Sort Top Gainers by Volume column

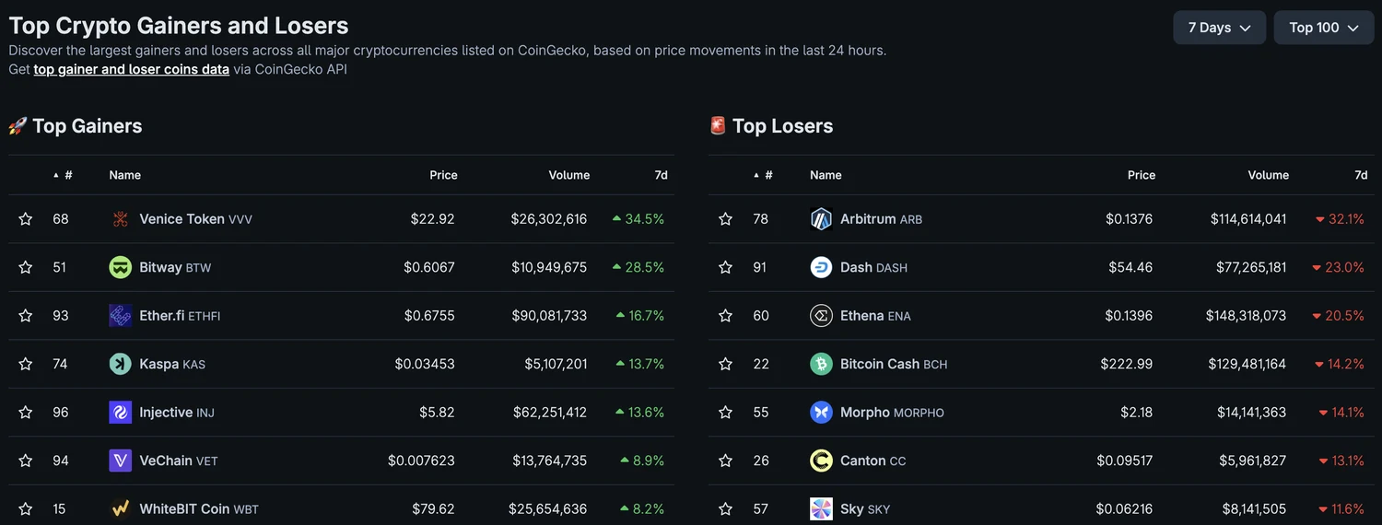(x=569, y=175)
